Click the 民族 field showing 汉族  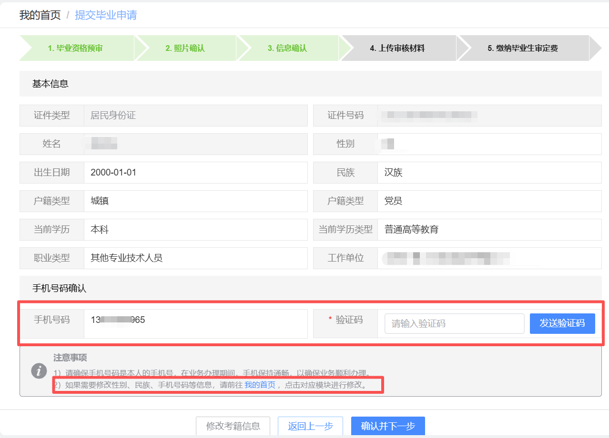click(489, 173)
